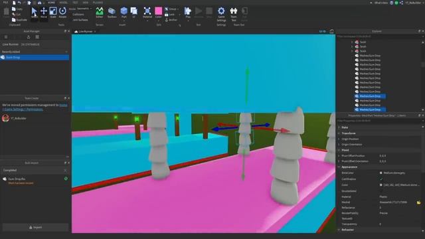This screenshot has width=425, height=239.
Task: Click the Game Settings > Permissions link
Action: pyautogui.click(x=23, y=109)
